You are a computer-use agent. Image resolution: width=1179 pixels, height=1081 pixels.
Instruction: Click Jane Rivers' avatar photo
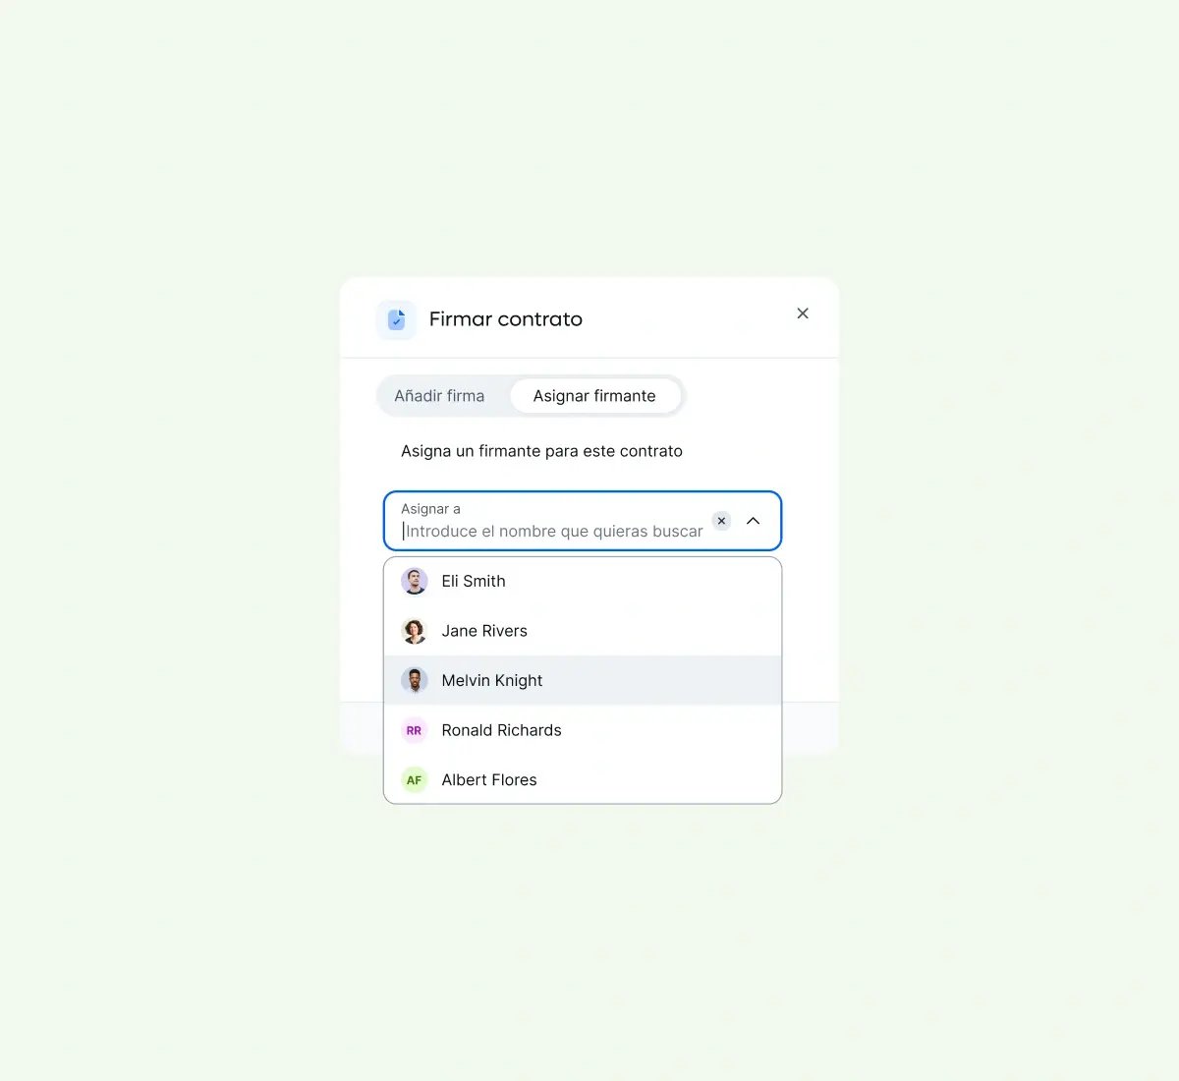[x=415, y=631]
